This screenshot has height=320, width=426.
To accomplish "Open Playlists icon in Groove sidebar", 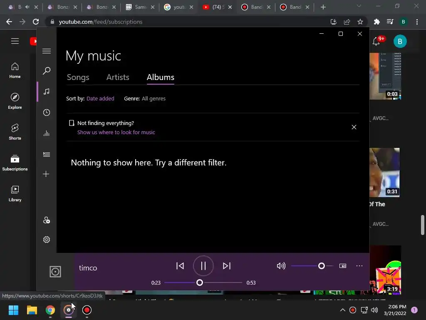I will 47,154.
